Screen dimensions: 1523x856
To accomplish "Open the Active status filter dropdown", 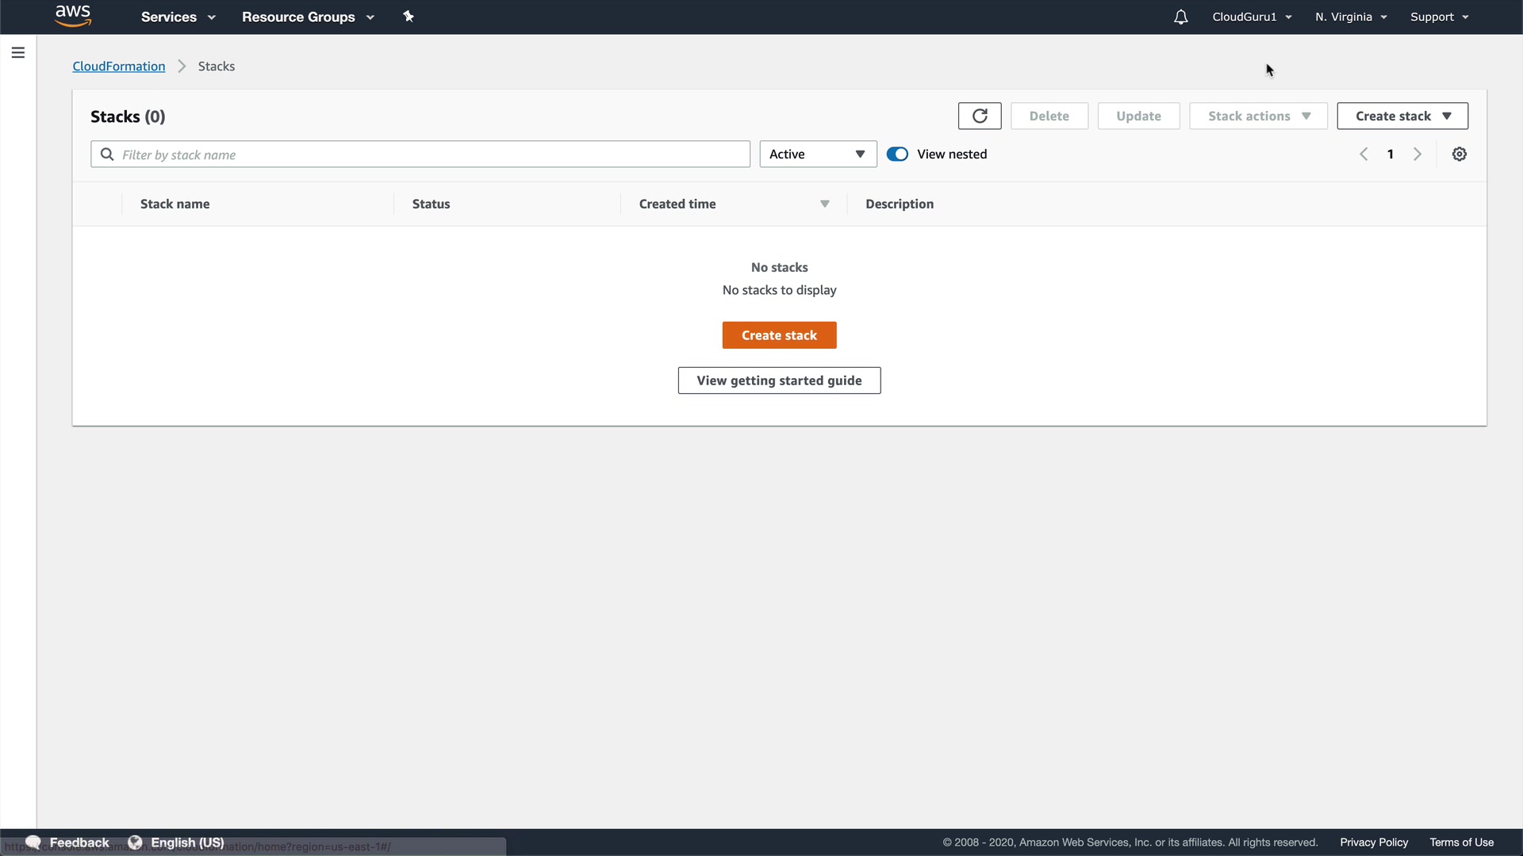I will [x=818, y=155].
